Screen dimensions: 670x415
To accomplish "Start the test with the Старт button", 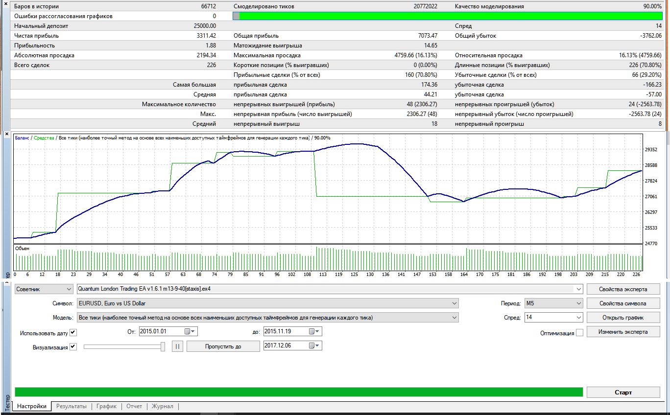I will click(623, 392).
